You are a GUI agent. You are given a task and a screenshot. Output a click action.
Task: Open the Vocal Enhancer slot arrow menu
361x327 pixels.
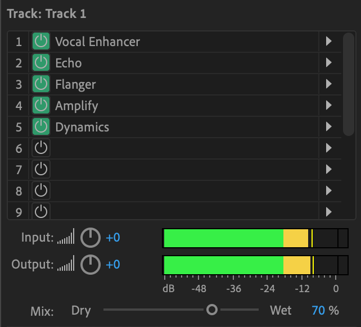pos(329,42)
